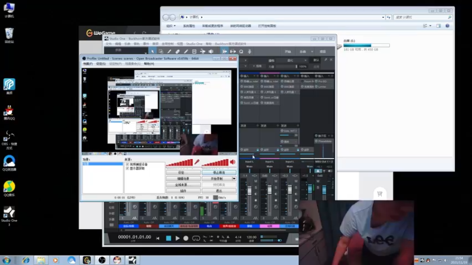Open the OBS record button dropdown arrow
472x265 pixels.
(234, 178)
